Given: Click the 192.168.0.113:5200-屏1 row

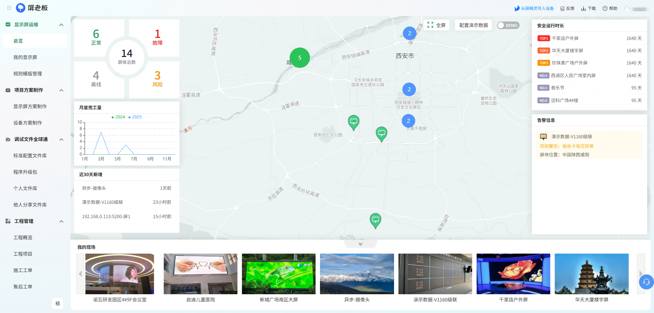Looking at the screenshot, I should [127, 216].
